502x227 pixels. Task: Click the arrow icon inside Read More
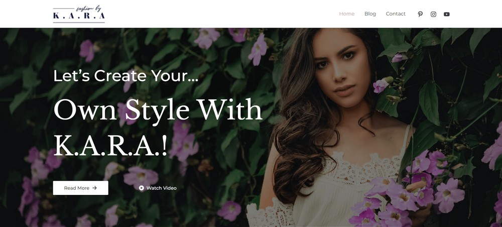tap(94, 188)
